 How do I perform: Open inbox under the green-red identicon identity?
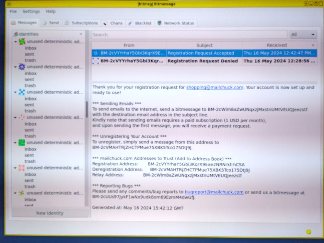[30, 48]
